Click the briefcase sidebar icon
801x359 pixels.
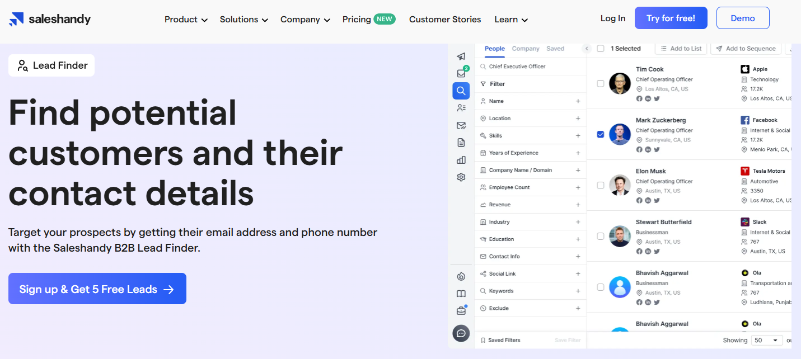[461, 311]
